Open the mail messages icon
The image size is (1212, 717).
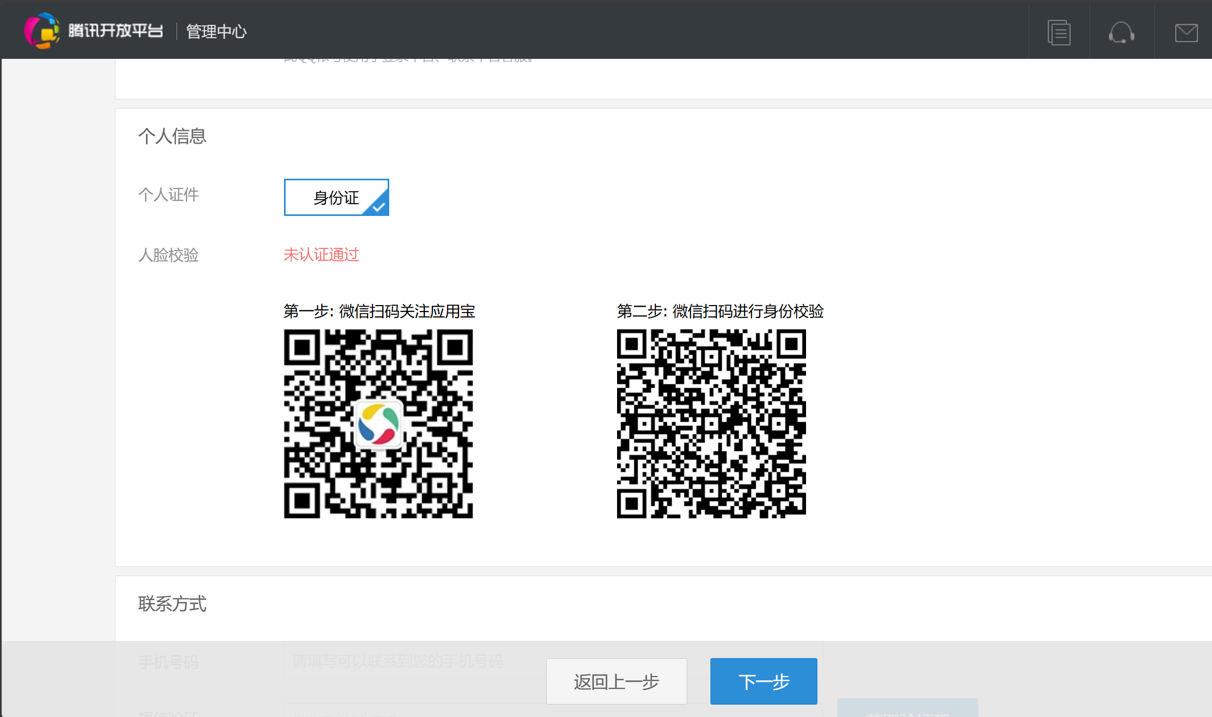click(x=1186, y=33)
